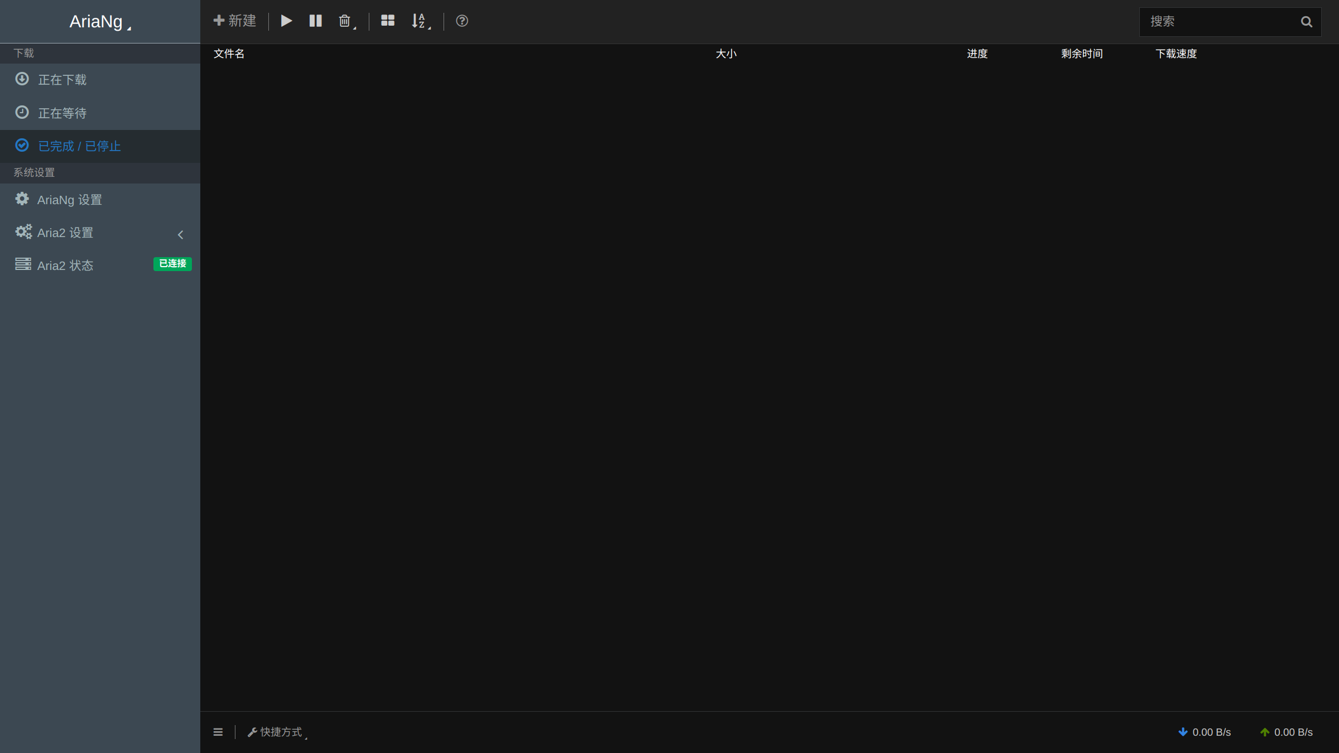Viewport: 1339px width, 753px height.
Task: Click the gears icon beside Aria2 设置
Action: click(23, 231)
